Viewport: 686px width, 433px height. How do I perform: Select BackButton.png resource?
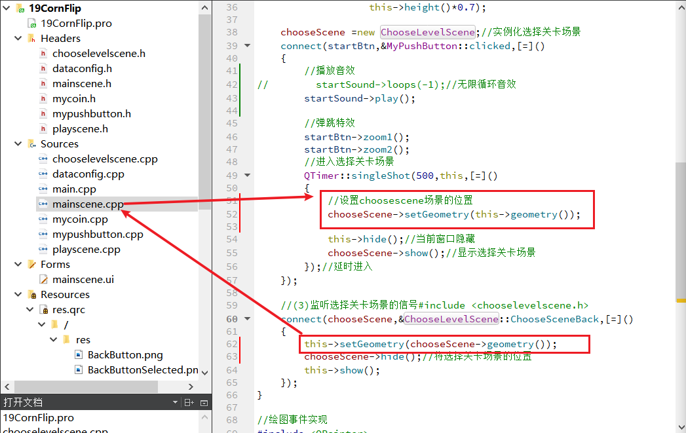pos(125,354)
